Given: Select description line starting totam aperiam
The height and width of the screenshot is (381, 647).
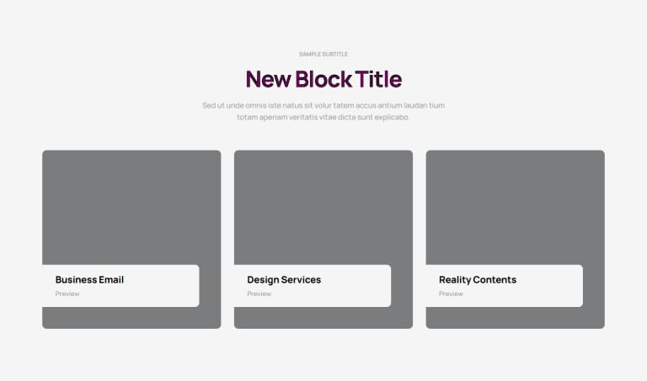Looking at the screenshot, I should pyautogui.click(x=323, y=118).
